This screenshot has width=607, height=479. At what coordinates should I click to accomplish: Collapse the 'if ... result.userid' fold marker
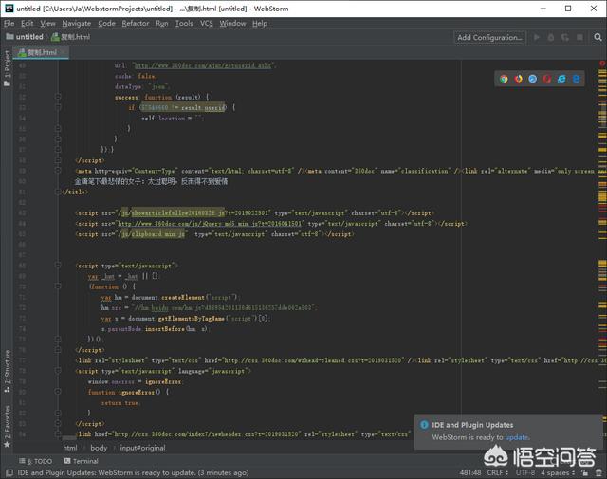[x=58, y=107]
